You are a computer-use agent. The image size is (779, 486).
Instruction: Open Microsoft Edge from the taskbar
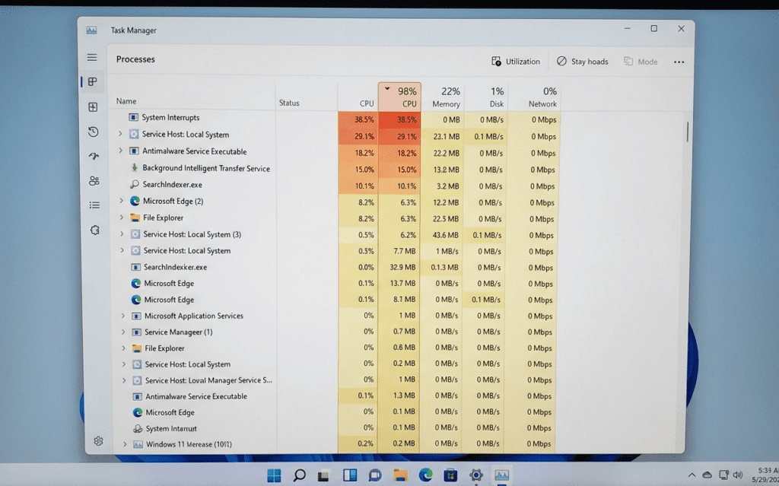pos(425,475)
